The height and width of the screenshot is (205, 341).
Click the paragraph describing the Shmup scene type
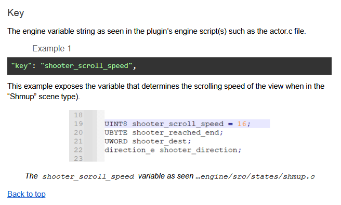tap(166, 91)
